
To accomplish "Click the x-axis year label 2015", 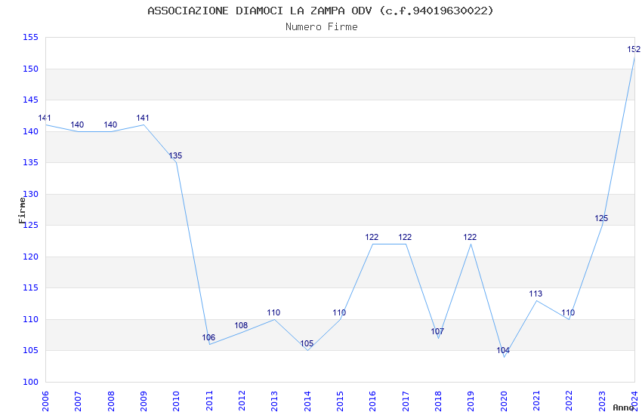I will tap(340, 401).
